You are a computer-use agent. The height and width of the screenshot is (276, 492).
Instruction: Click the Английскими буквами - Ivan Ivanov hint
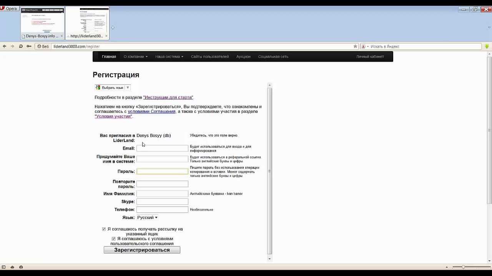tap(216, 194)
